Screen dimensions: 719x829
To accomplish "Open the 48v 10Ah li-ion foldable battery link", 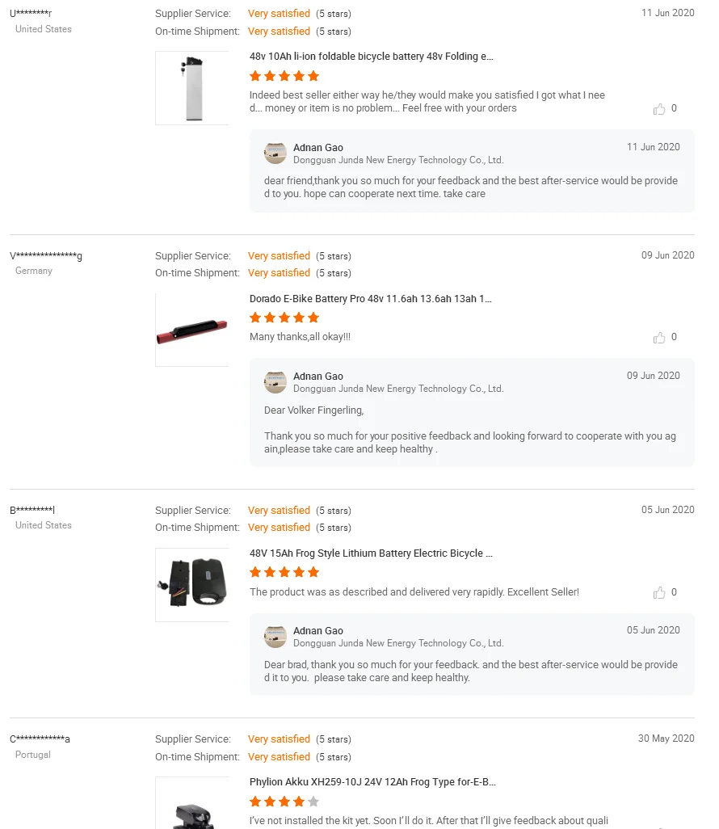I will [x=372, y=57].
